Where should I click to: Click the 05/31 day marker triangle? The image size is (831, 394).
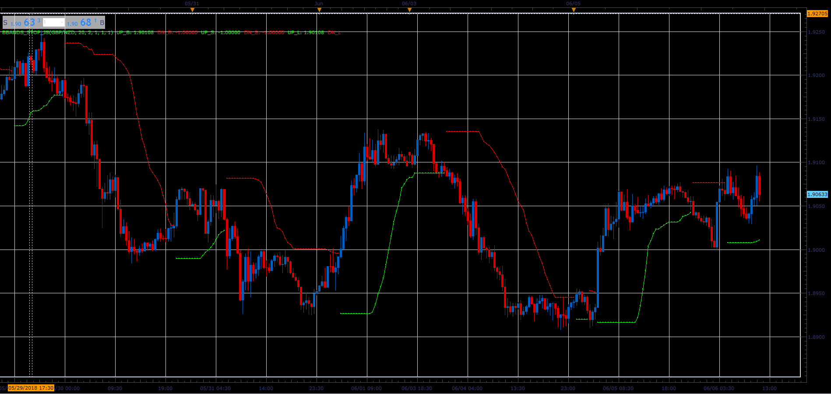coord(192,10)
